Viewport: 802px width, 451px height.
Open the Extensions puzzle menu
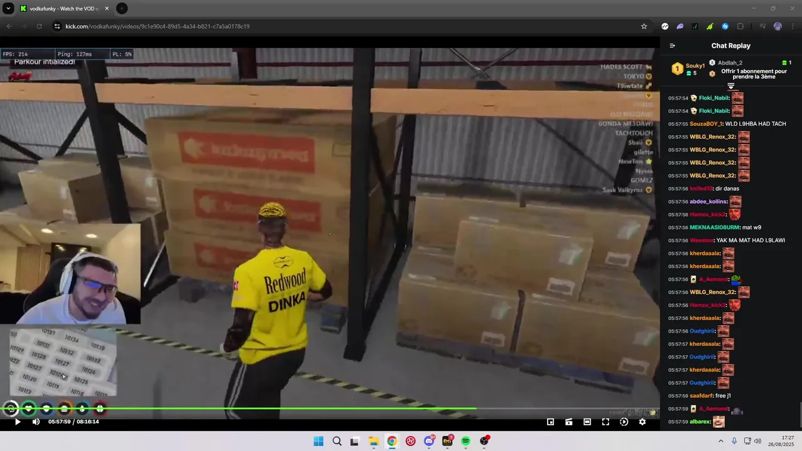740,26
